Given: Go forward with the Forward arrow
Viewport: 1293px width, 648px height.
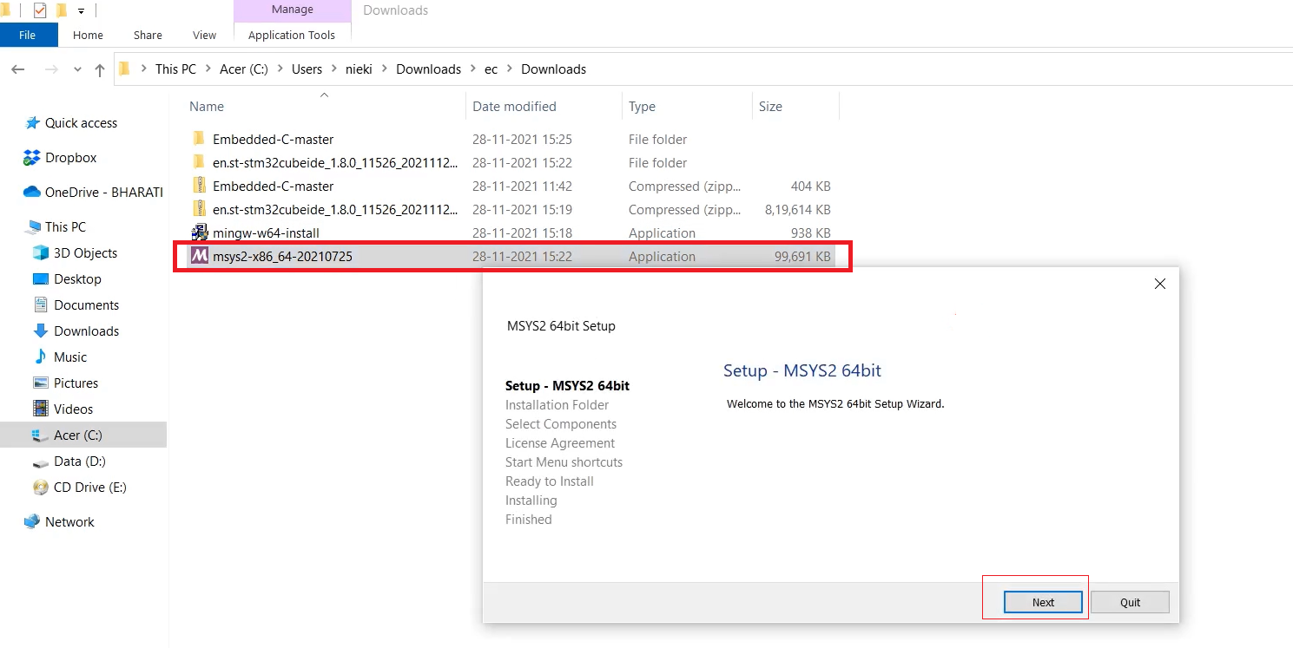Looking at the screenshot, I should pos(51,69).
